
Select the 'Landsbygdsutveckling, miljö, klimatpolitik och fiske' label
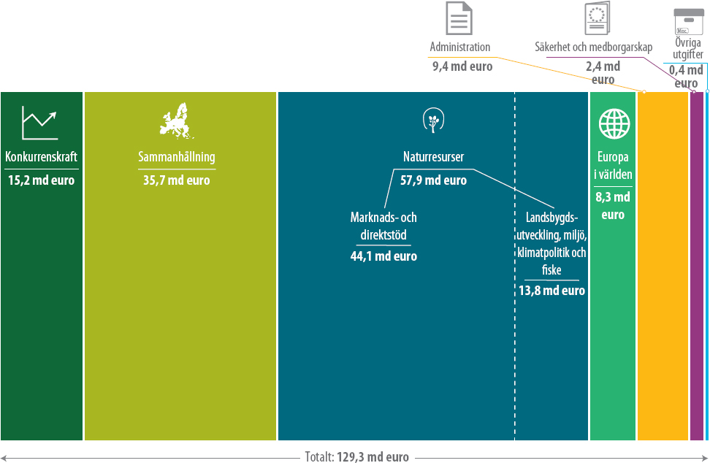coord(551,243)
